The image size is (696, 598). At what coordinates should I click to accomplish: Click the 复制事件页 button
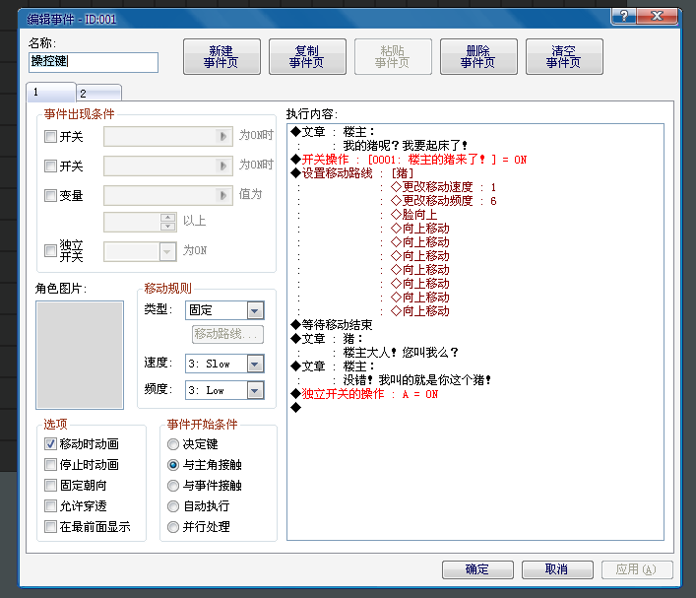(x=307, y=56)
